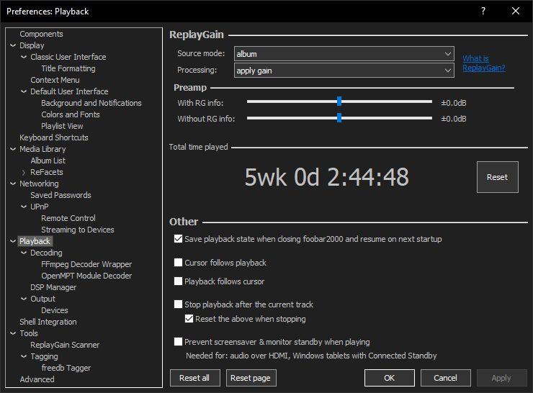
Task: Select Keyboard Shortcuts in preferences tree
Action: [x=53, y=137]
